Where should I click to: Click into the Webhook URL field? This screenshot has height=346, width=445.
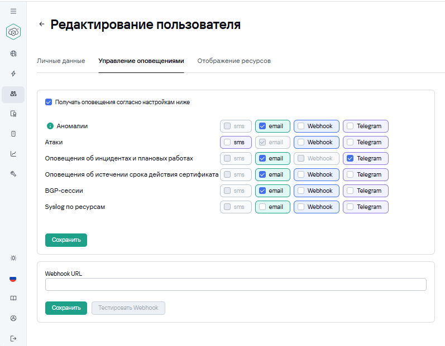coord(235,285)
